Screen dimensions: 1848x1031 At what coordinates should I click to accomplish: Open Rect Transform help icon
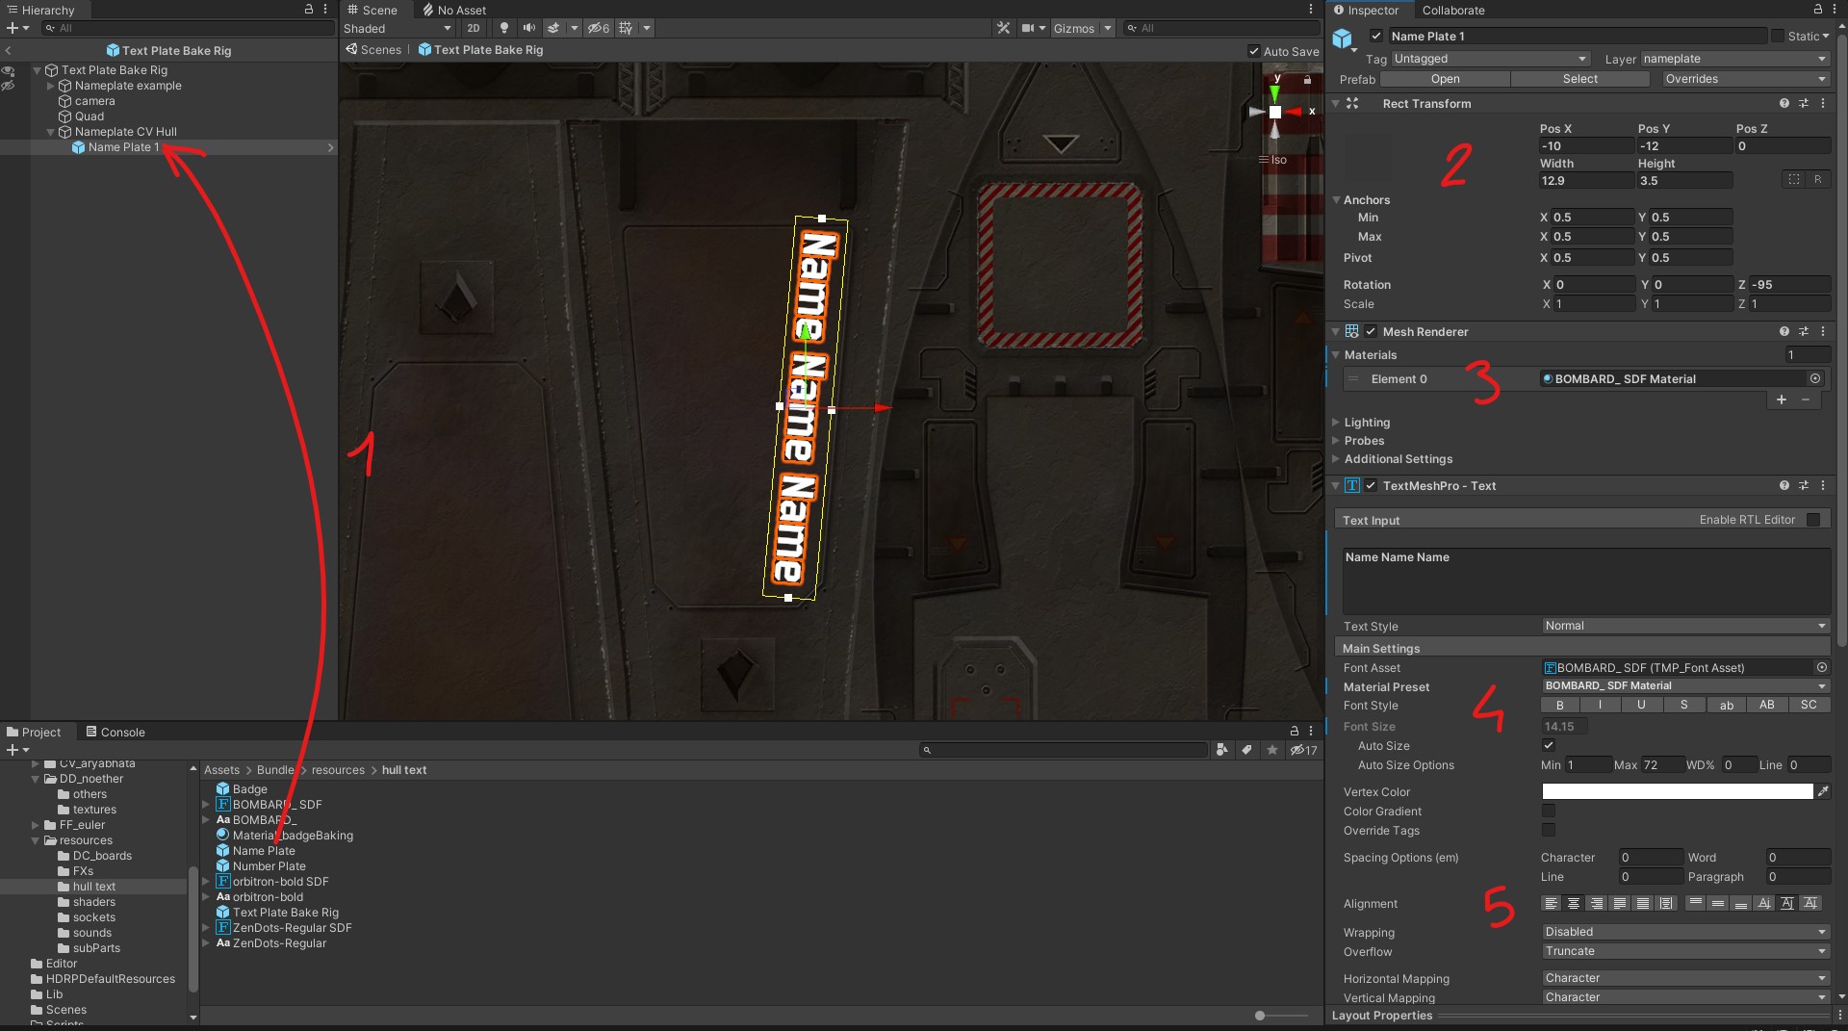pyautogui.click(x=1784, y=103)
